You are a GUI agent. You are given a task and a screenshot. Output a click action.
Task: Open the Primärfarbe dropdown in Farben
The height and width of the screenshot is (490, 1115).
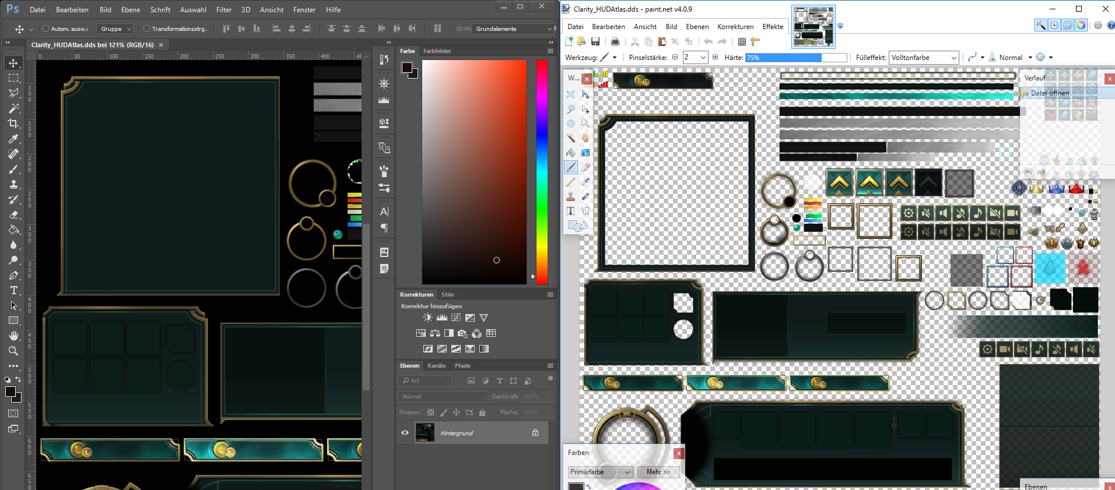(x=601, y=472)
